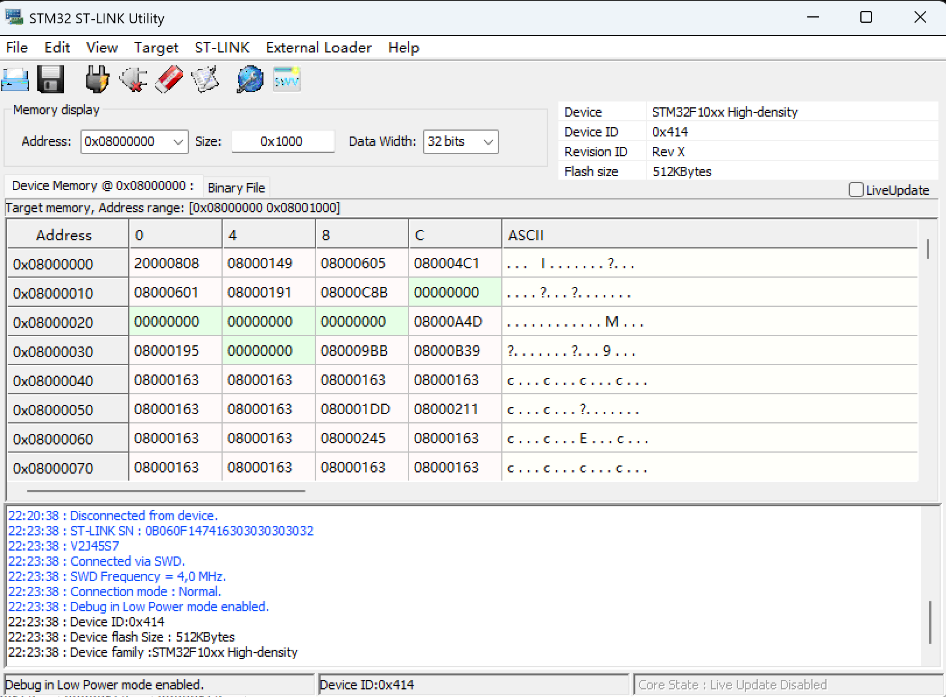Click the Open file toolbar icon
Image resolution: width=946 pixels, height=697 pixels.
click(15, 79)
